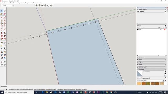Select the 2 Point Arc tool
The height and width of the screenshot is (94, 168).
tap(5, 26)
